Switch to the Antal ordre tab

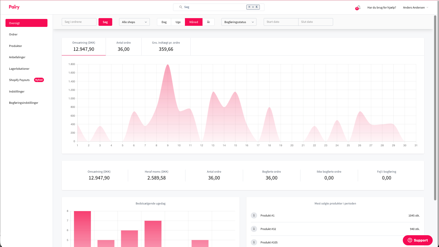coord(123,47)
